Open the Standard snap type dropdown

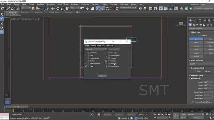pyautogui.click(x=96, y=49)
